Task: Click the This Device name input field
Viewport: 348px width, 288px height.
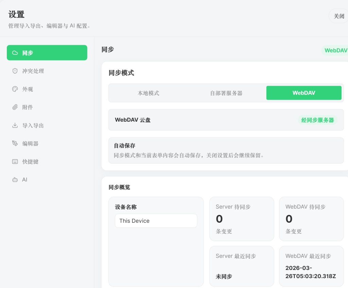Action: [156, 221]
